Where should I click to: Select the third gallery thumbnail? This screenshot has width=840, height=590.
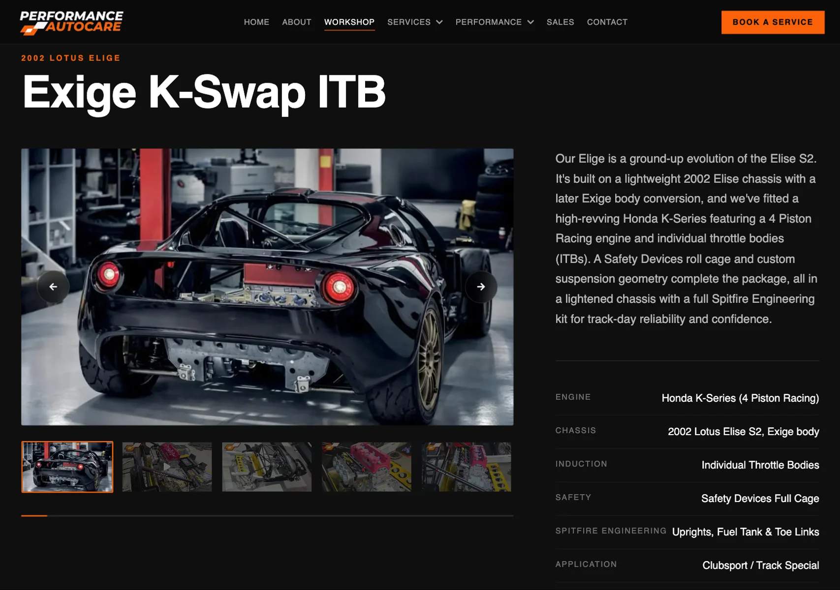point(267,467)
